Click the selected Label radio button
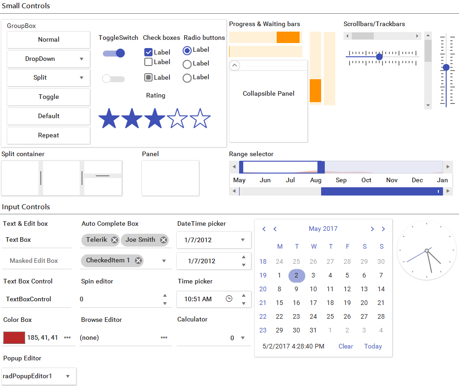The height and width of the screenshot is (386, 459). click(187, 51)
